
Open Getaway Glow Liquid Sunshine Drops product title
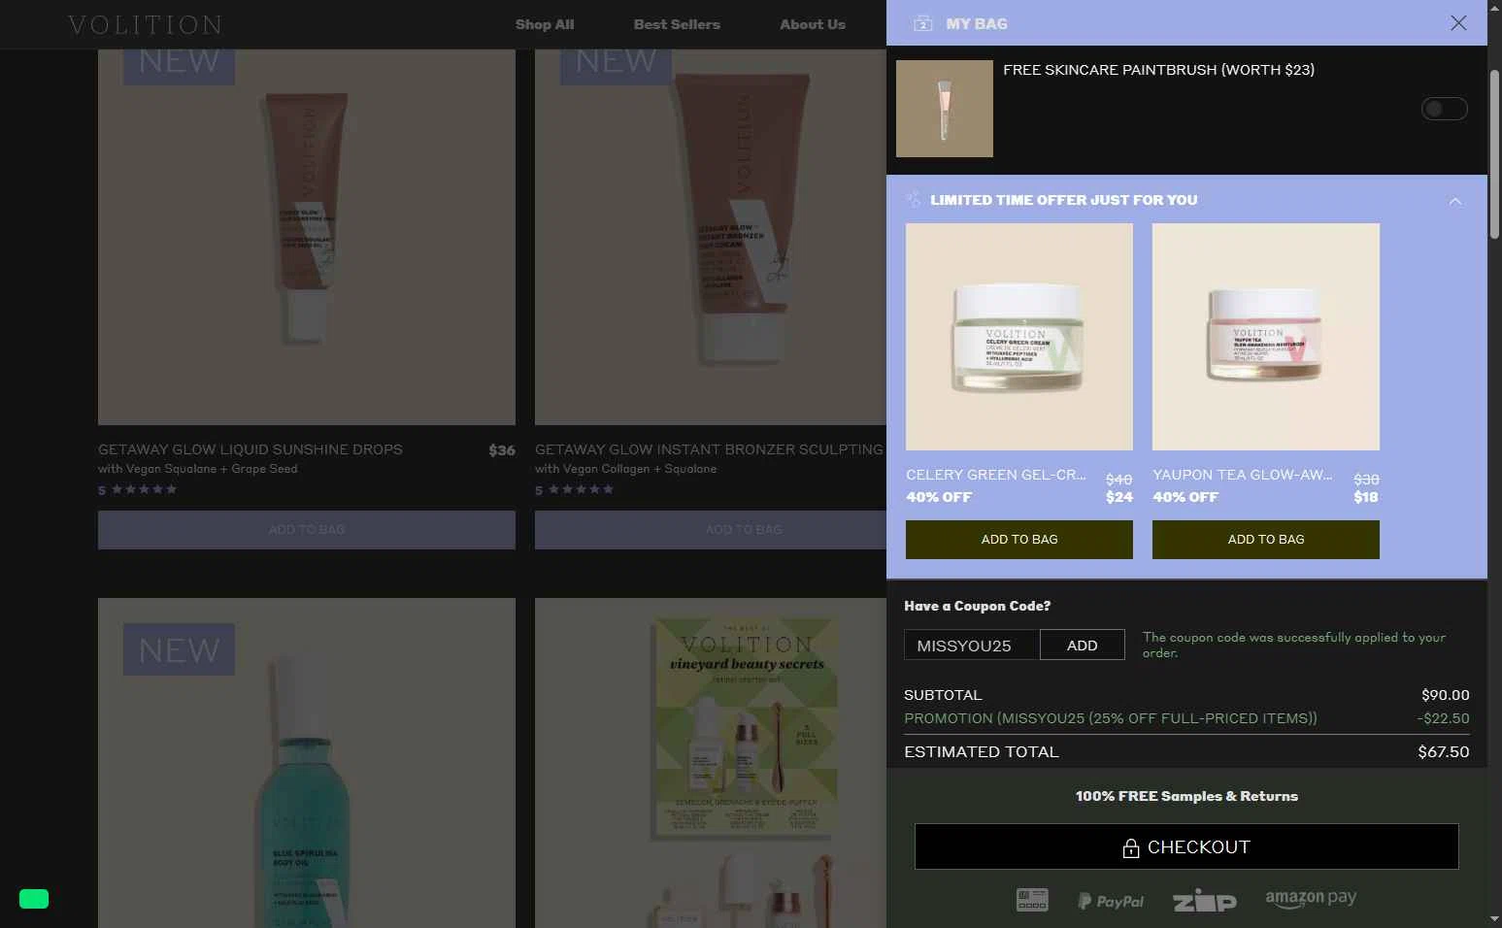tap(250, 449)
